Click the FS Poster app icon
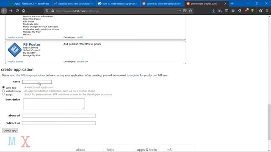 [15, 50]
